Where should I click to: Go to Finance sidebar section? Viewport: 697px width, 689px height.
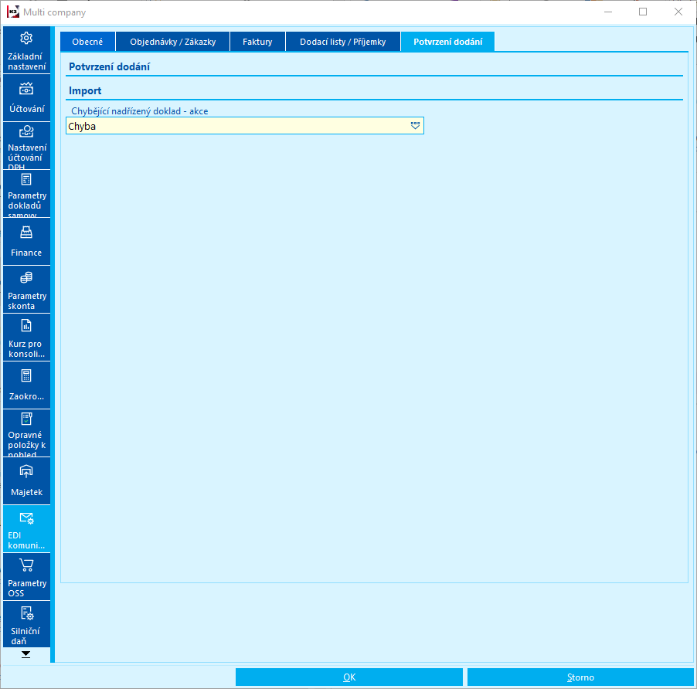click(x=27, y=241)
